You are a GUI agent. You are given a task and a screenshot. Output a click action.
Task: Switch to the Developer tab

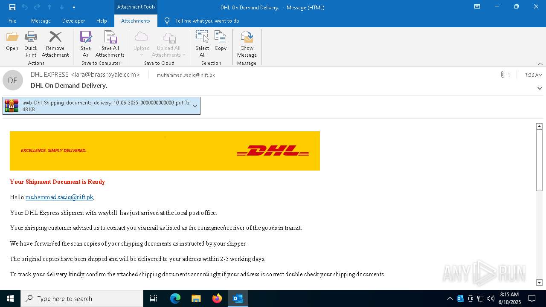tap(73, 21)
